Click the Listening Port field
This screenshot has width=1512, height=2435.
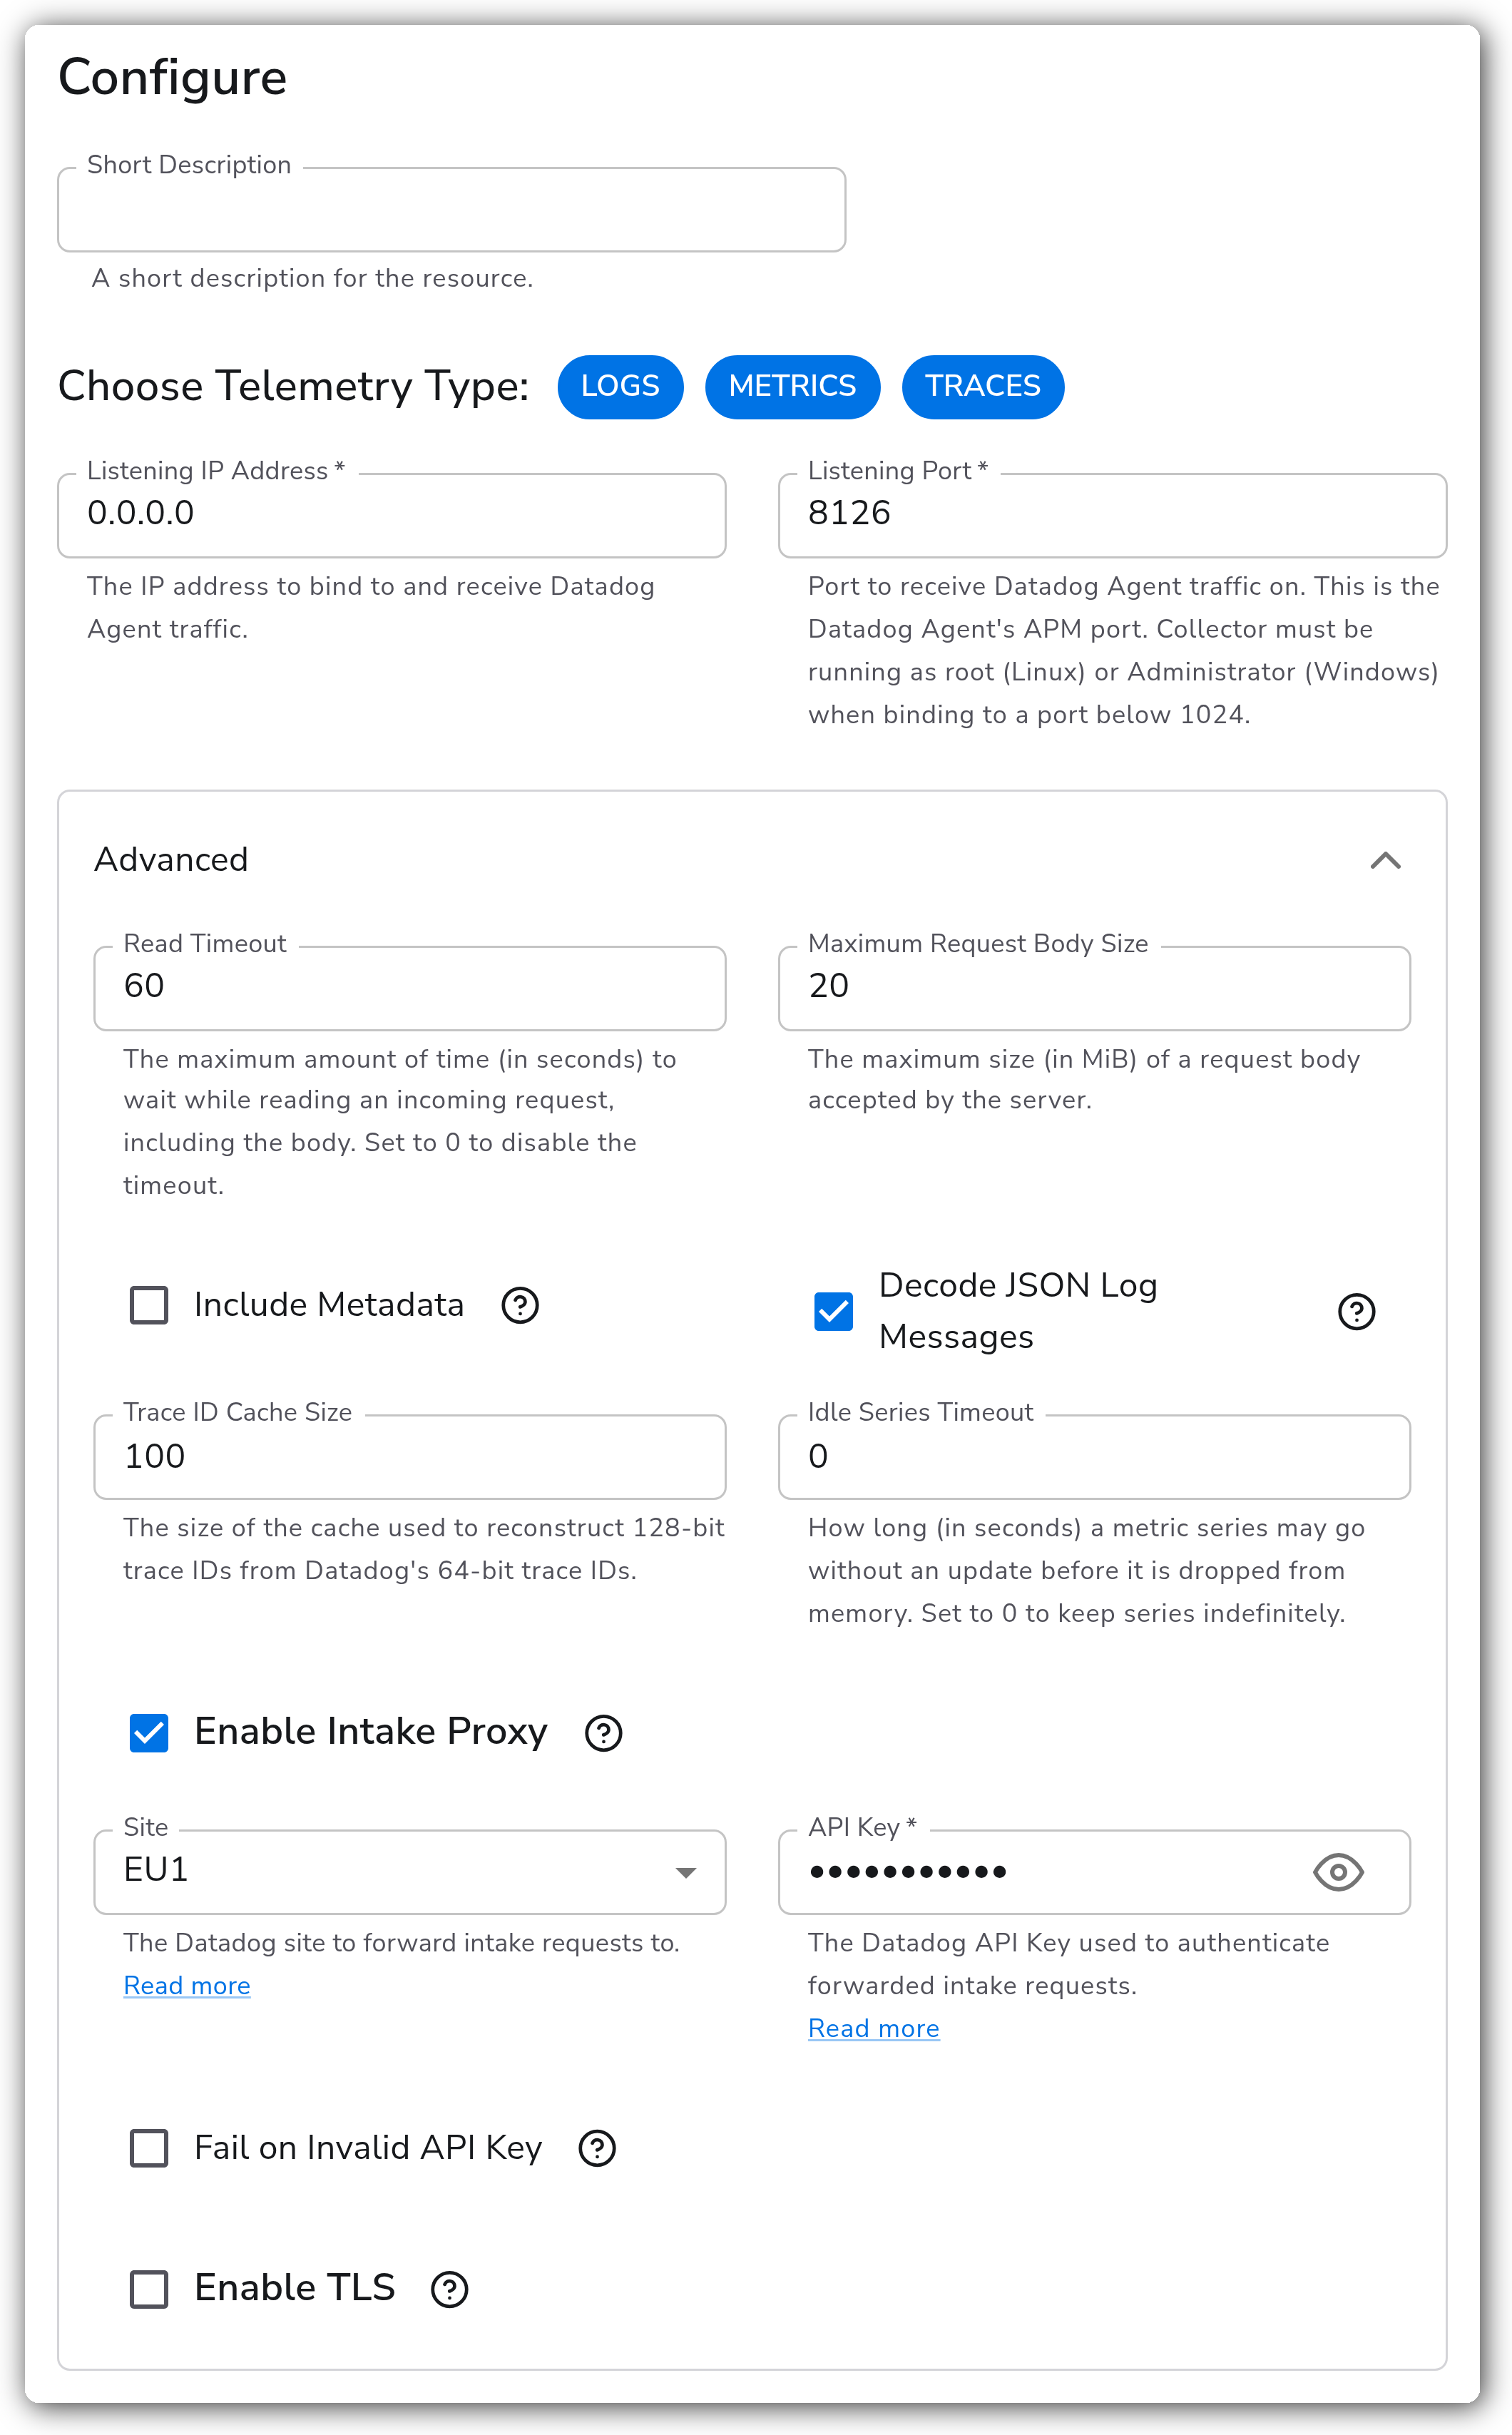point(1112,515)
